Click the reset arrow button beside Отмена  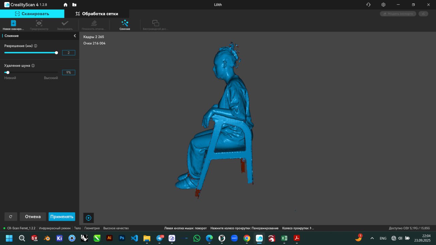click(11, 217)
